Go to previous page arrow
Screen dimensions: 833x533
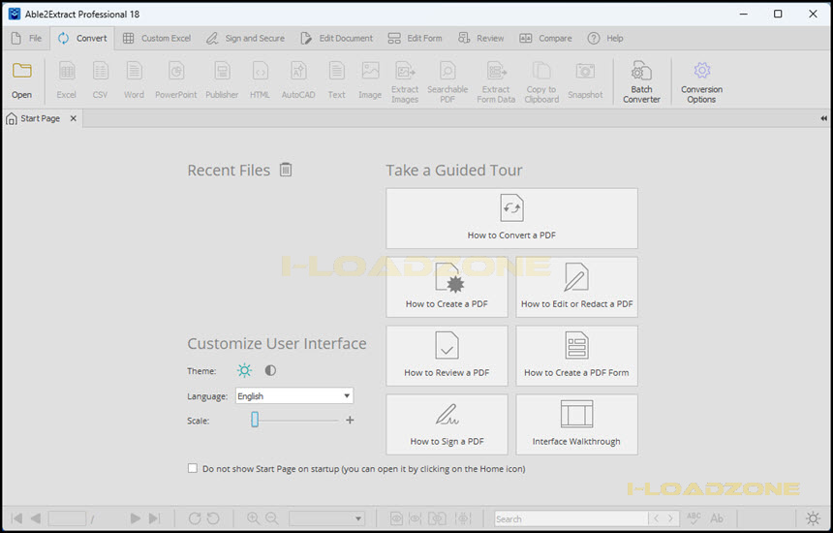[36, 518]
